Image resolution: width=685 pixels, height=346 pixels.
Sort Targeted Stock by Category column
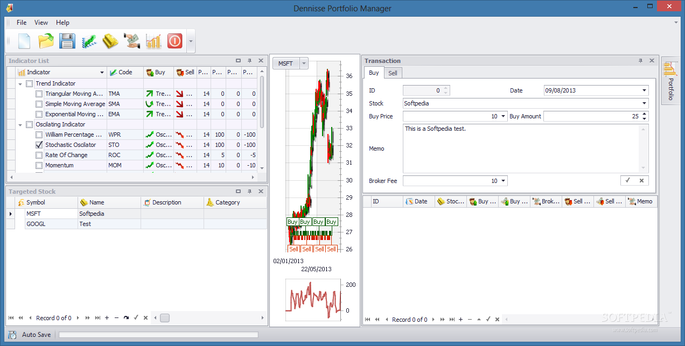point(235,202)
